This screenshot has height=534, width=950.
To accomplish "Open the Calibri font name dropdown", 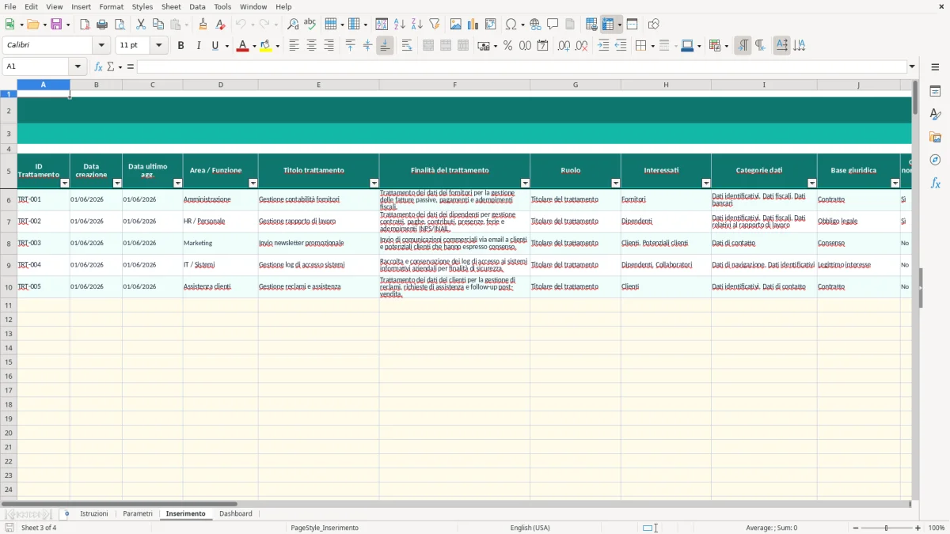I will click(x=101, y=46).
